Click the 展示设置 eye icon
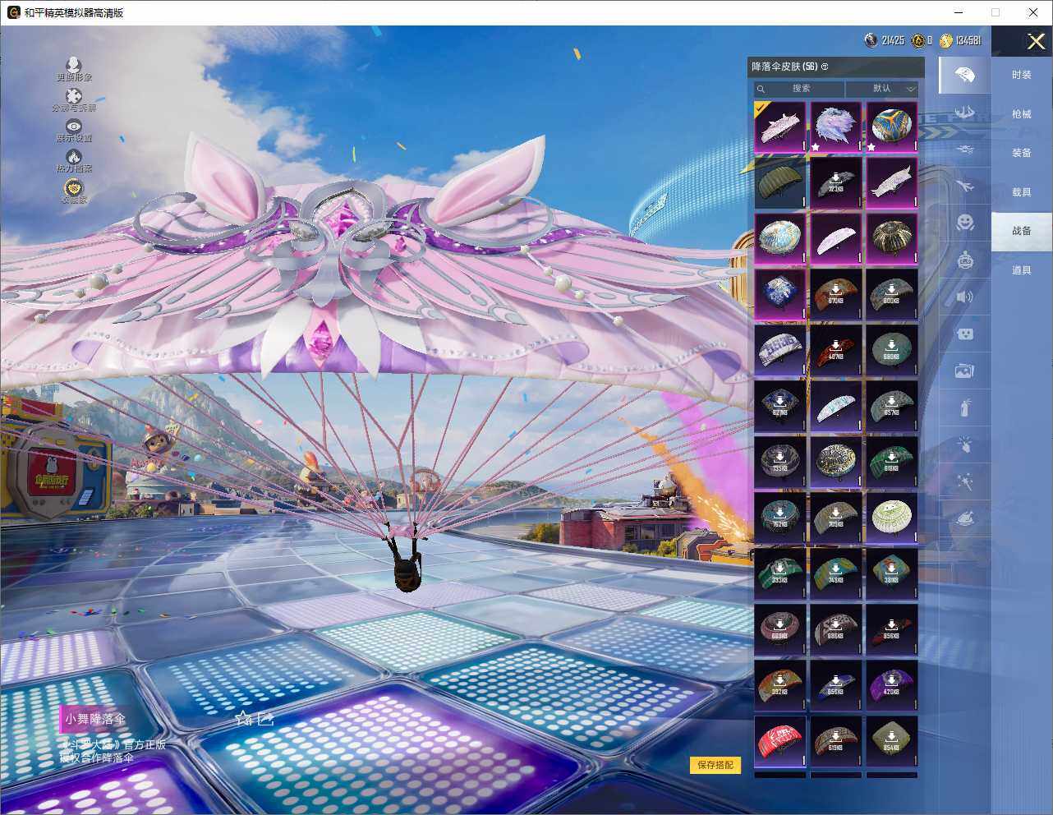 pos(73,127)
